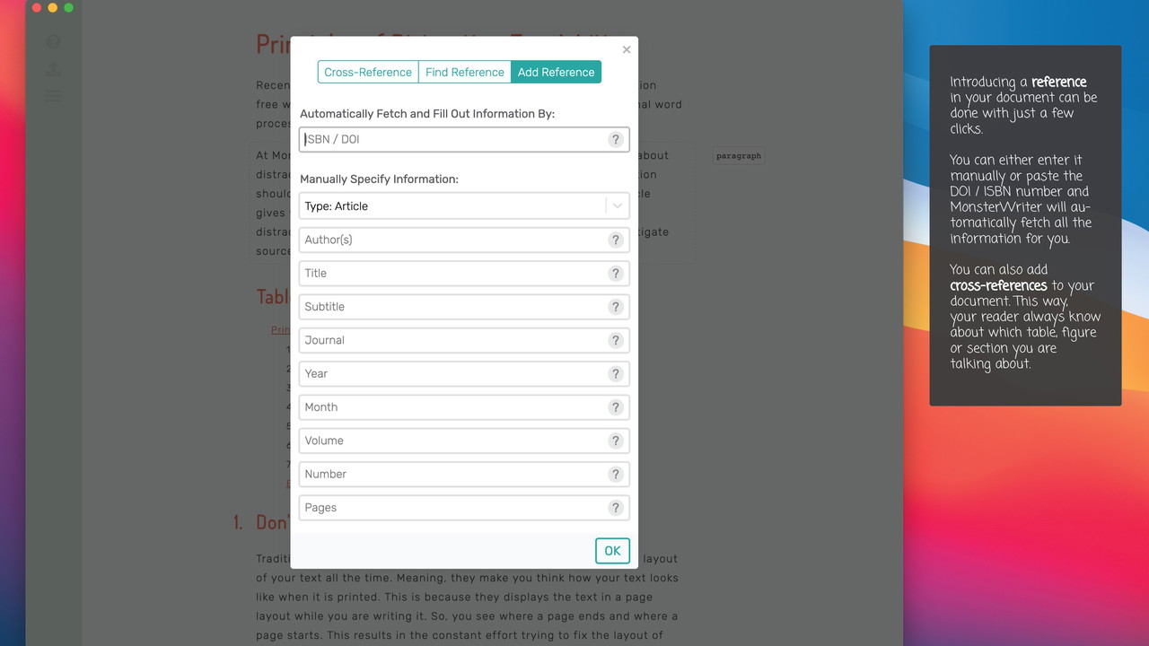Image resolution: width=1149 pixels, height=646 pixels.
Task: Confirm the reference with the OK button
Action: coord(612,551)
